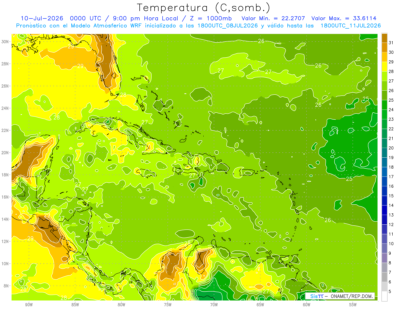Click the 75W longitude axis label
The image size is (400, 309).
(x=168, y=305)
